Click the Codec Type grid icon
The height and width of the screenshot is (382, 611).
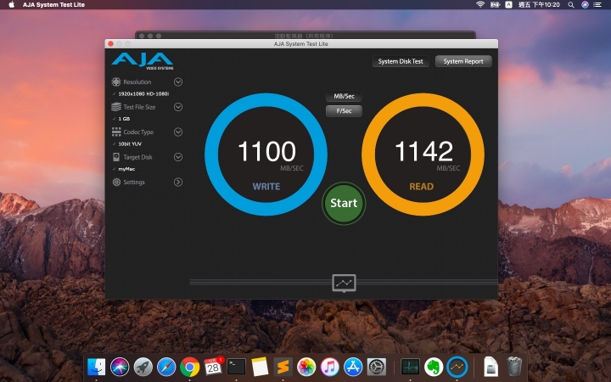coord(116,132)
